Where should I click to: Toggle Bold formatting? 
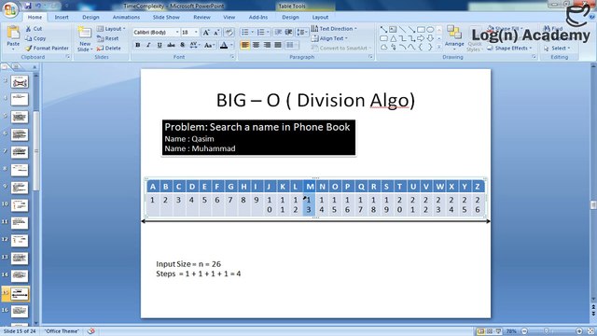pos(138,45)
